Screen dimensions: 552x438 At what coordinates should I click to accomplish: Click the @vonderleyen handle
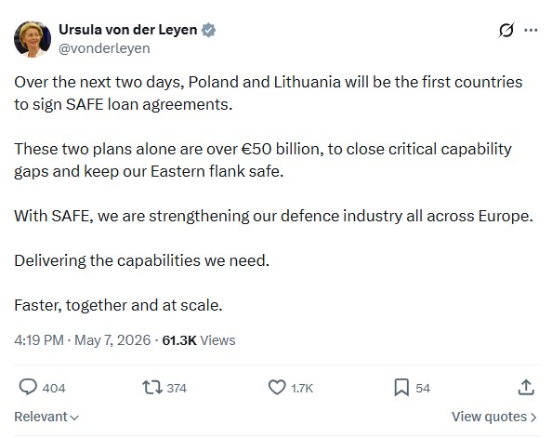click(x=104, y=48)
